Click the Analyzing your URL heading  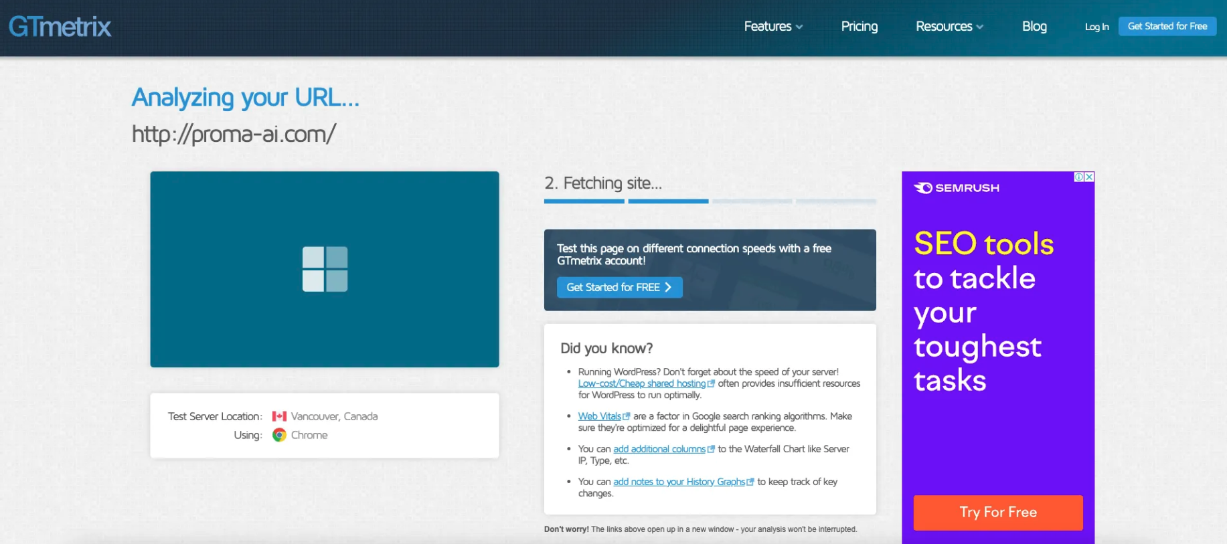pyautogui.click(x=246, y=98)
